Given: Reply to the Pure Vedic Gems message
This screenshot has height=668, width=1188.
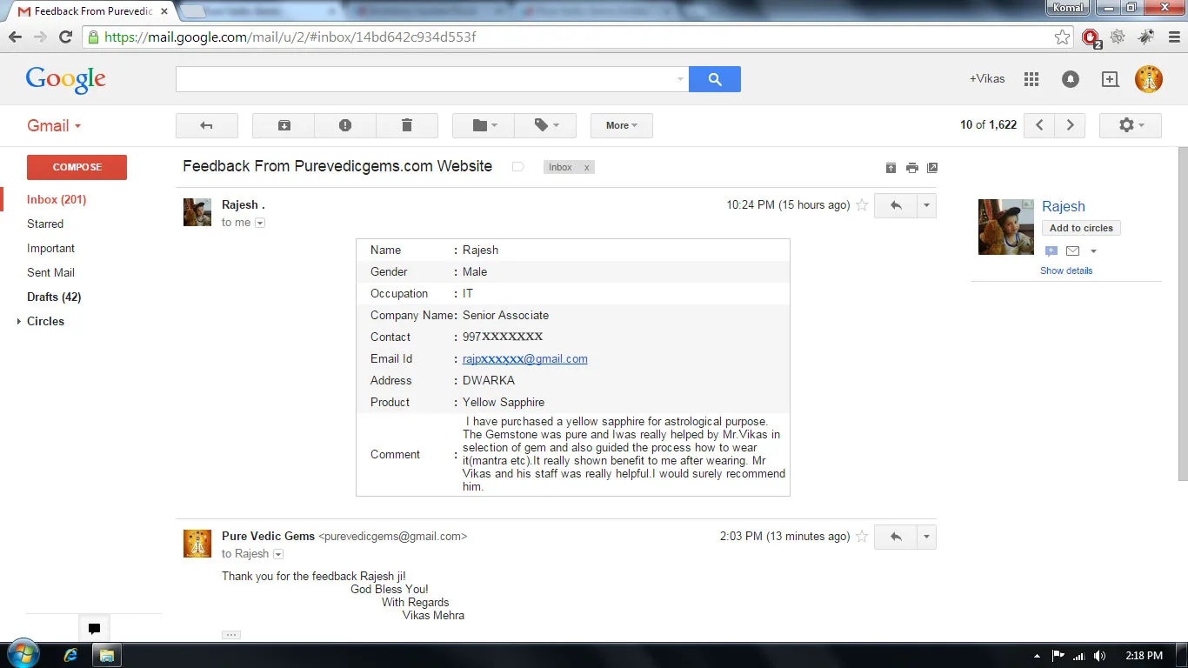Looking at the screenshot, I should (896, 537).
